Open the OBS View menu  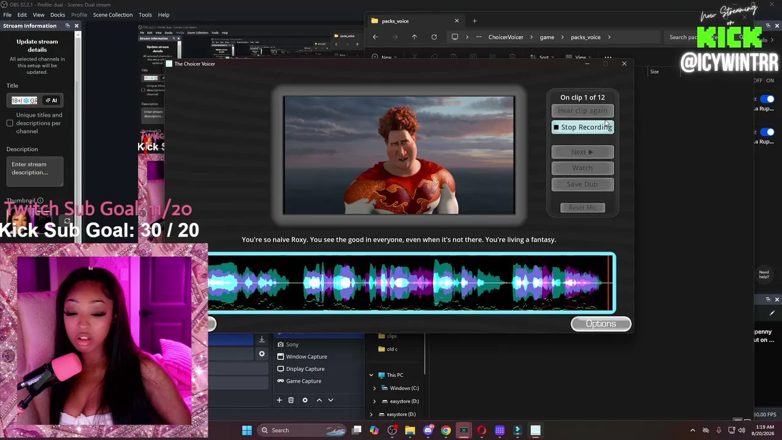(38, 15)
